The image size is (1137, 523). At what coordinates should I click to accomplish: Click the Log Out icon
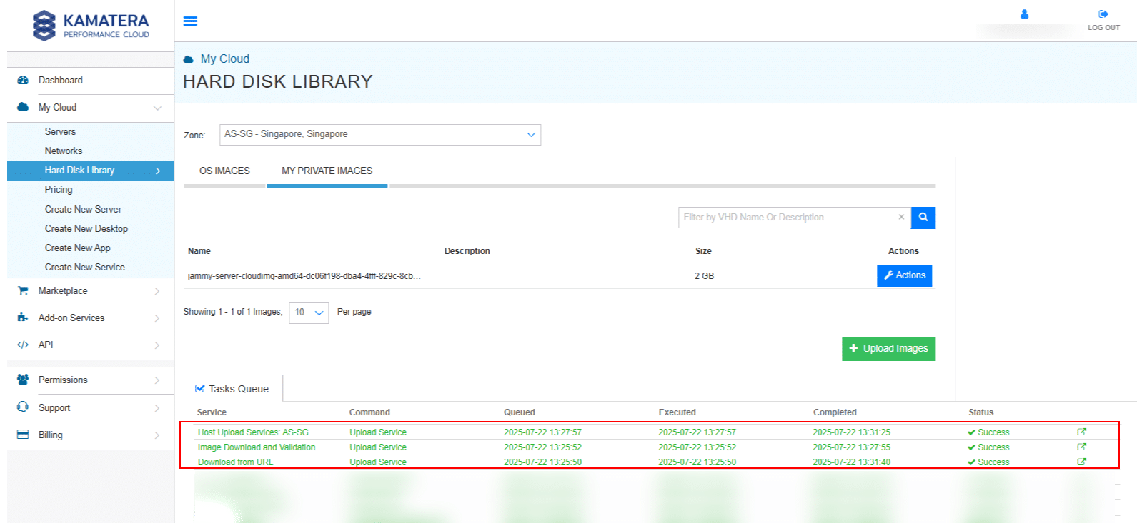pyautogui.click(x=1103, y=14)
